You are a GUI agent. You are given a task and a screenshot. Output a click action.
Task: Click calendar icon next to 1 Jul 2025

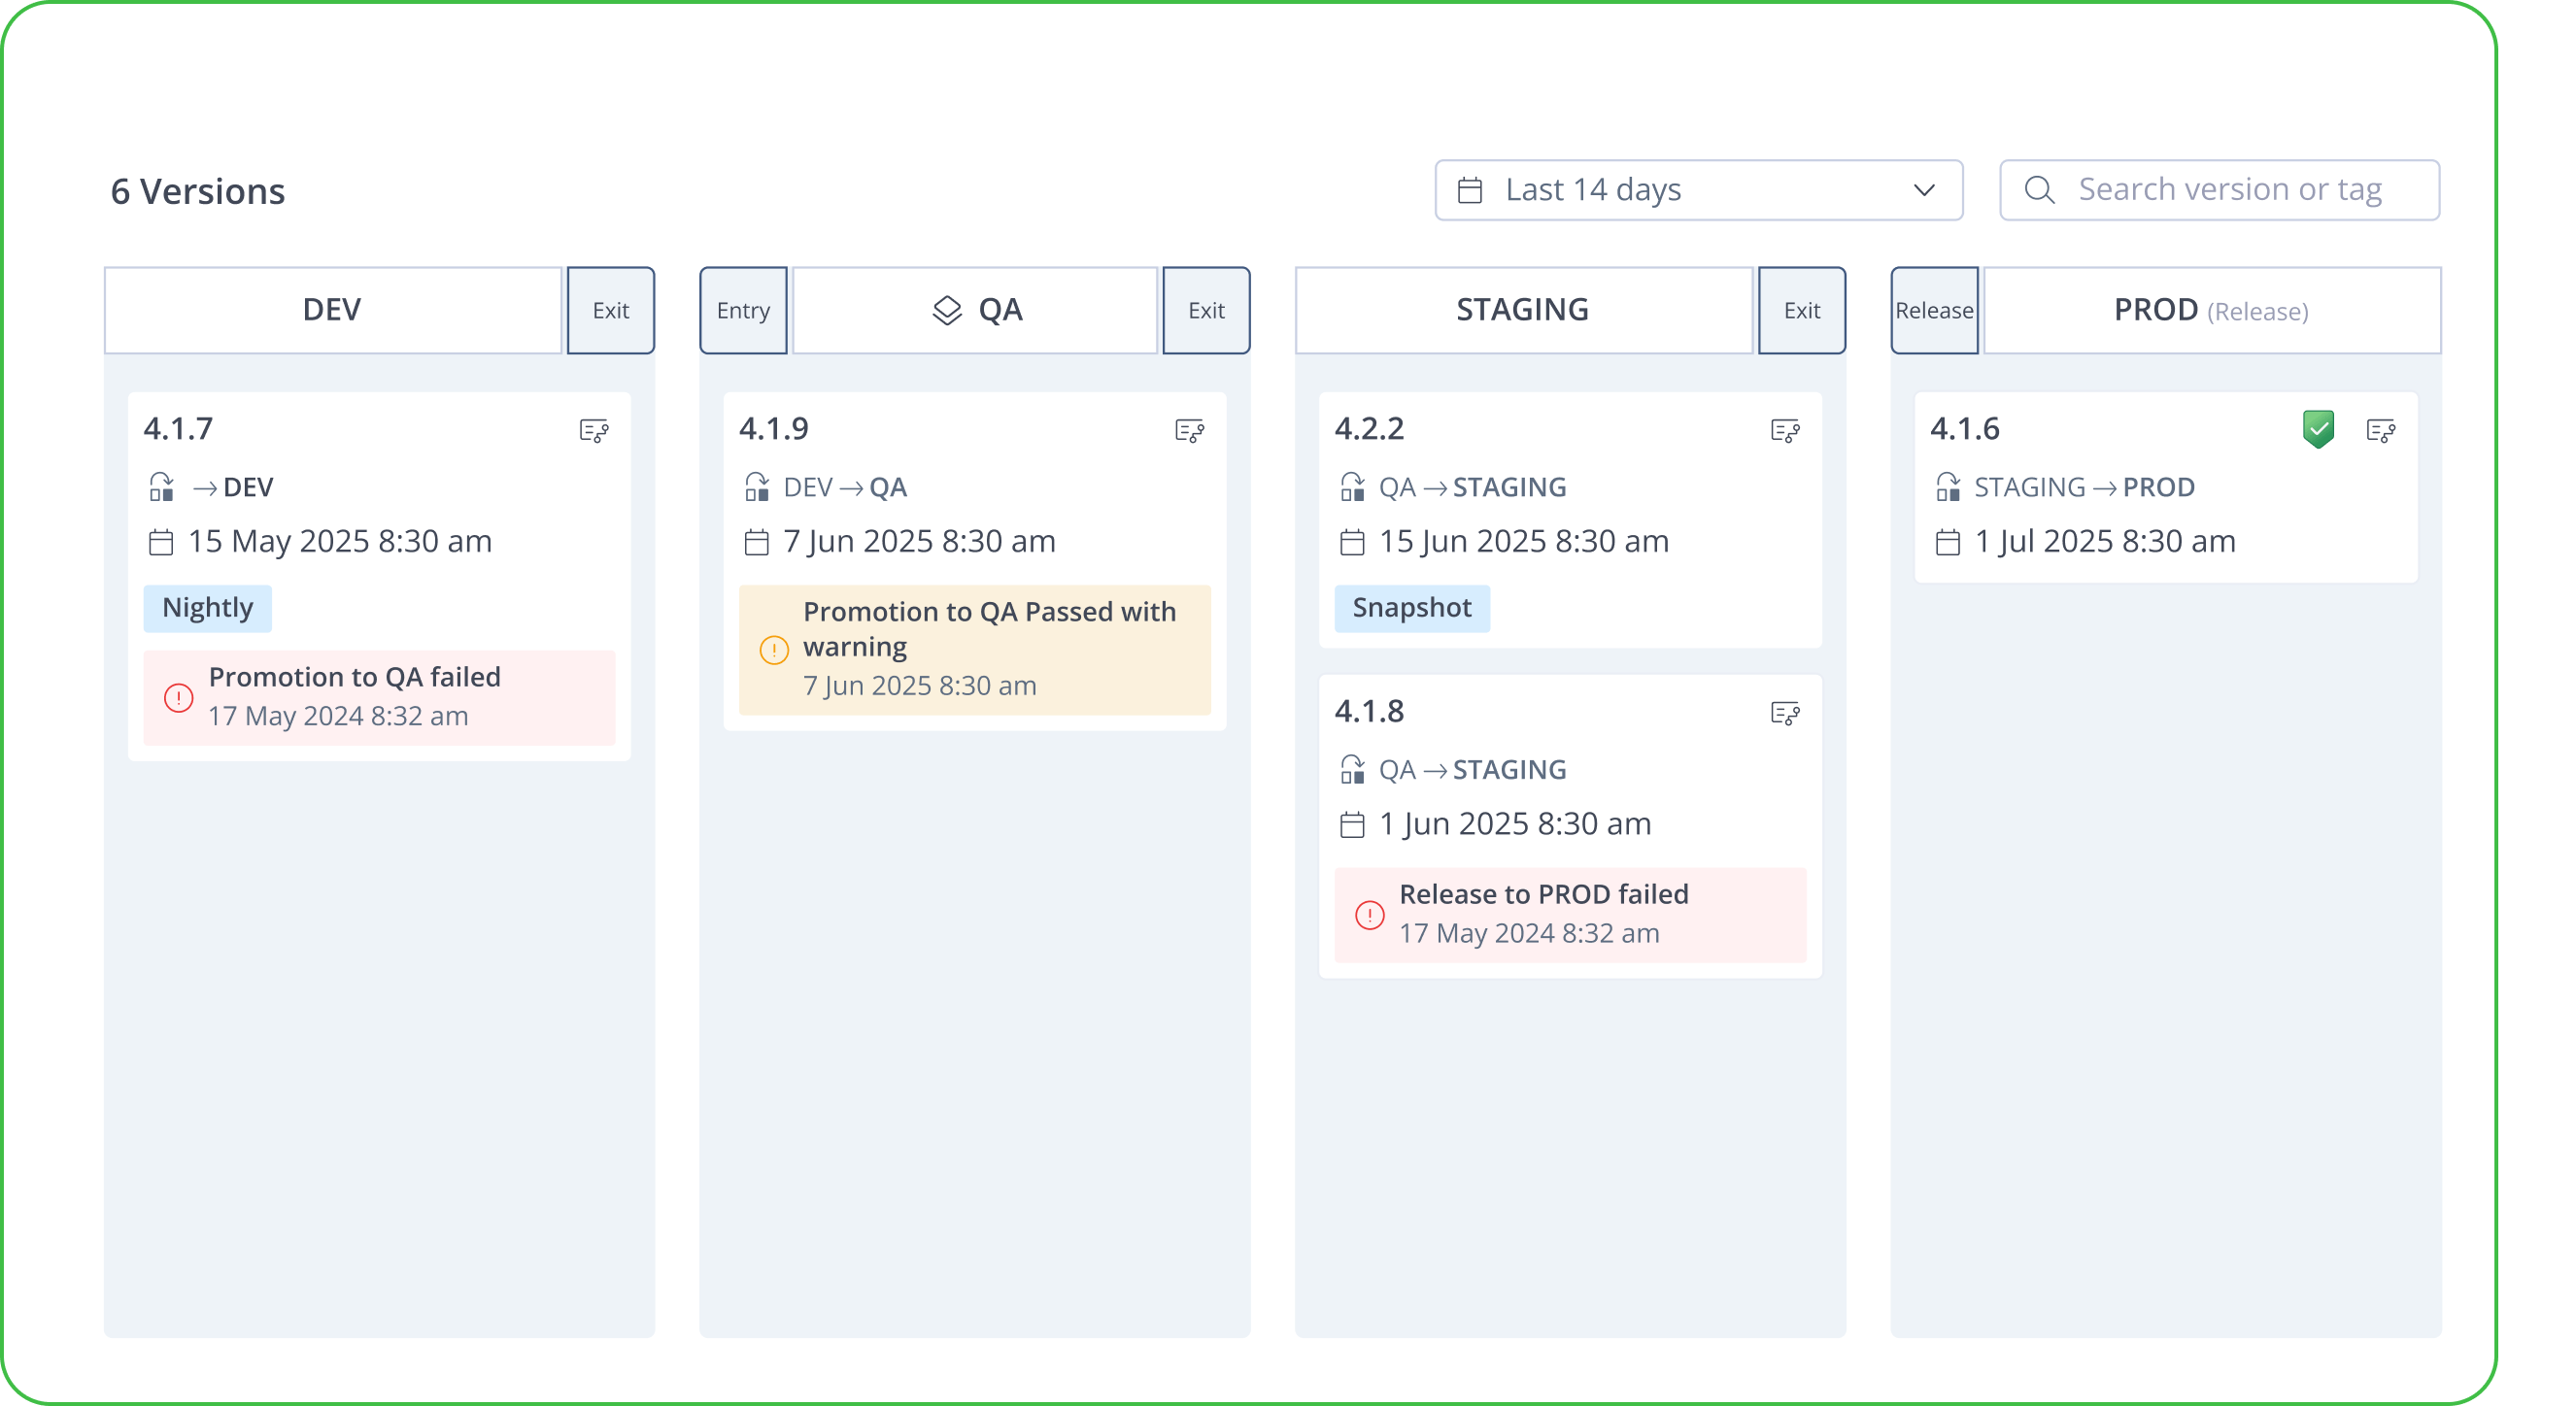tap(1947, 543)
